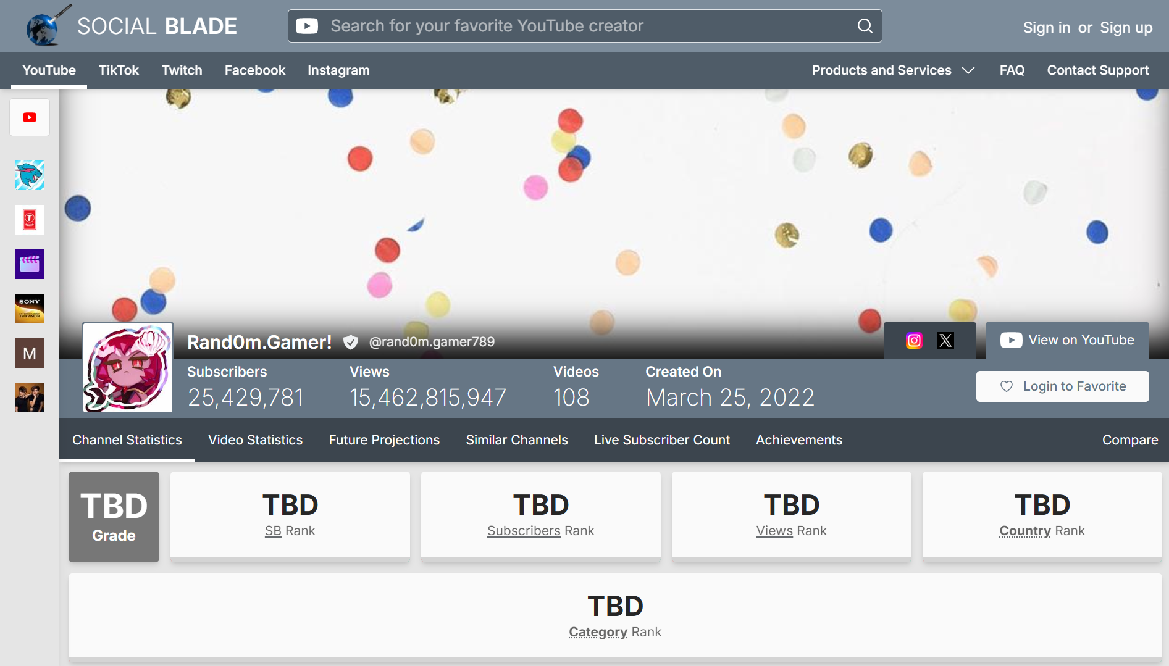Open the Achievements tab

pos(799,440)
